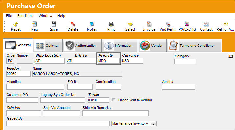
Task: Open the Terms and Conditions tab
Action: (194, 46)
